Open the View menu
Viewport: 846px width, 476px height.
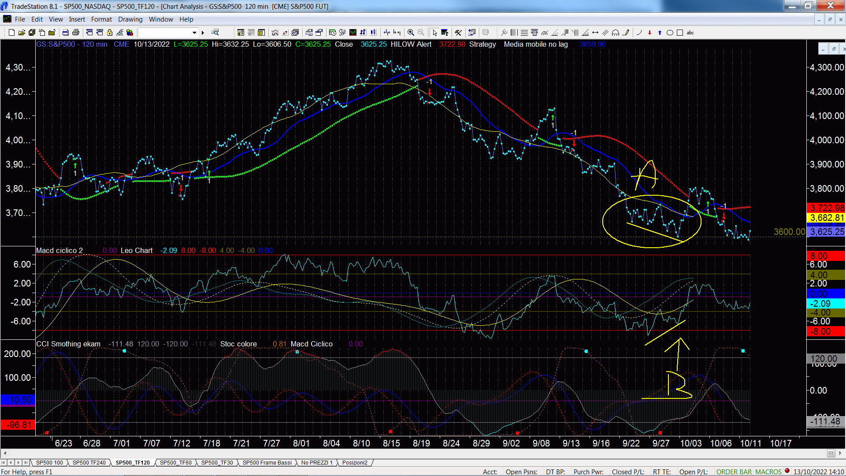pos(56,19)
